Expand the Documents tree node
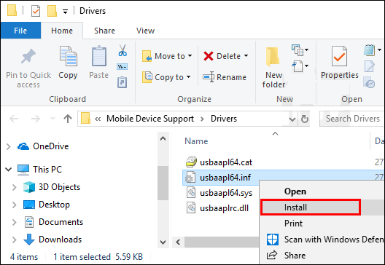This screenshot has width=385, height=265. tap(15, 222)
